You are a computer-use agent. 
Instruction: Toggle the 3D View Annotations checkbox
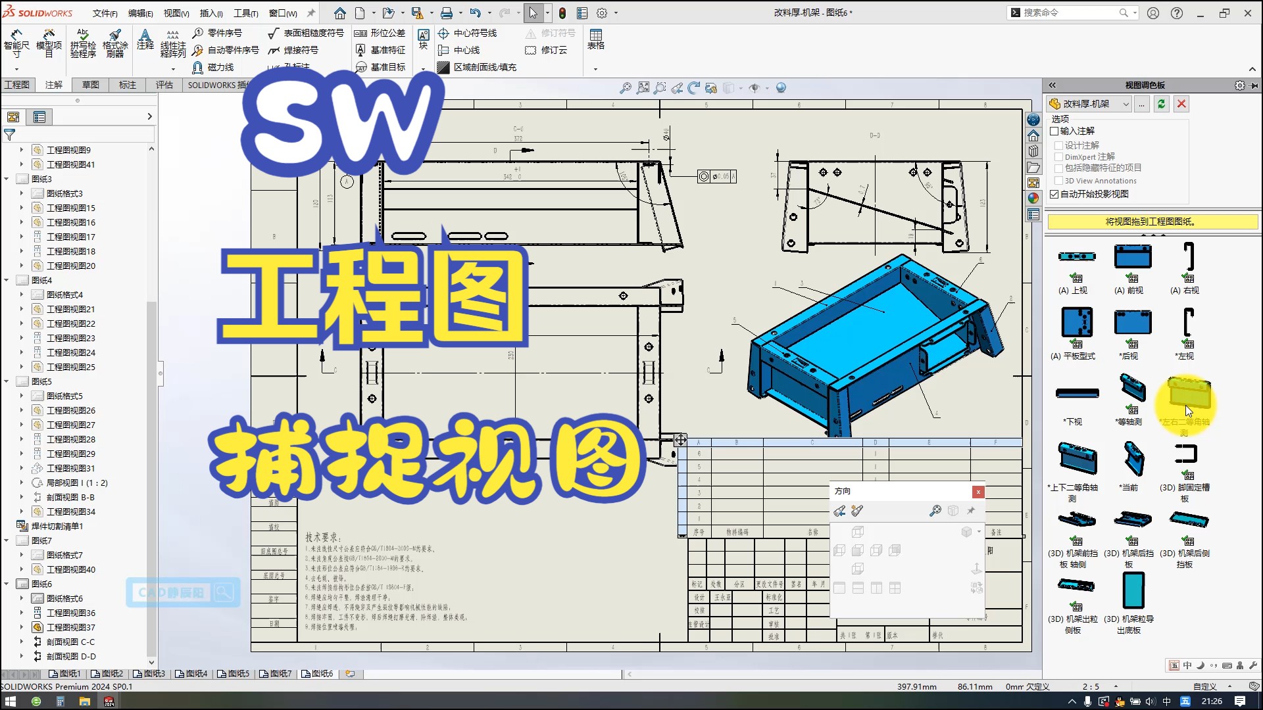click(x=1059, y=180)
